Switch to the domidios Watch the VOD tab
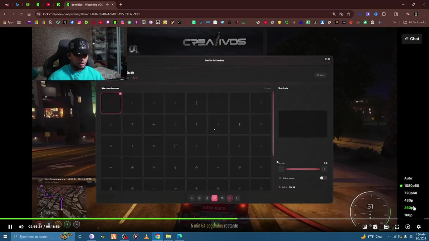 tap(90, 5)
